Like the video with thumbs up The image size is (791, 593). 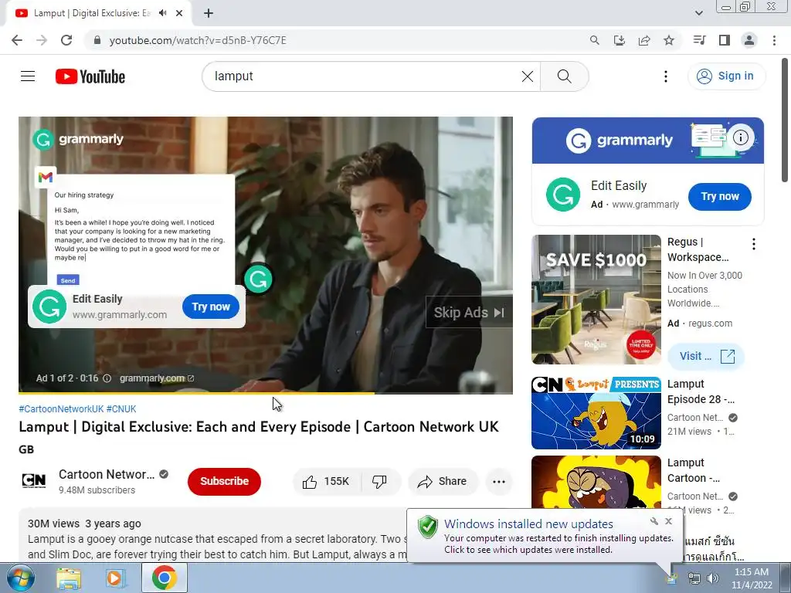[x=327, y=482]
